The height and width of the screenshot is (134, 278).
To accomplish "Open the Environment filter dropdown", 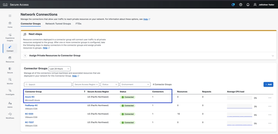I will click(135, 84).
